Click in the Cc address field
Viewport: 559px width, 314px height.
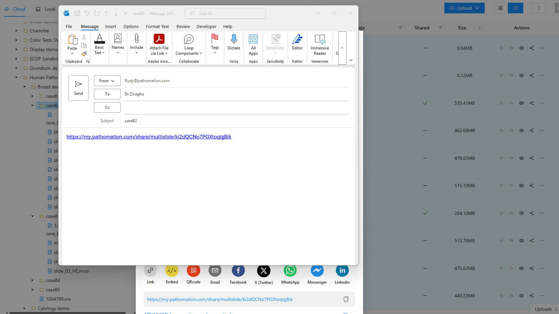[x=236, y=107]
